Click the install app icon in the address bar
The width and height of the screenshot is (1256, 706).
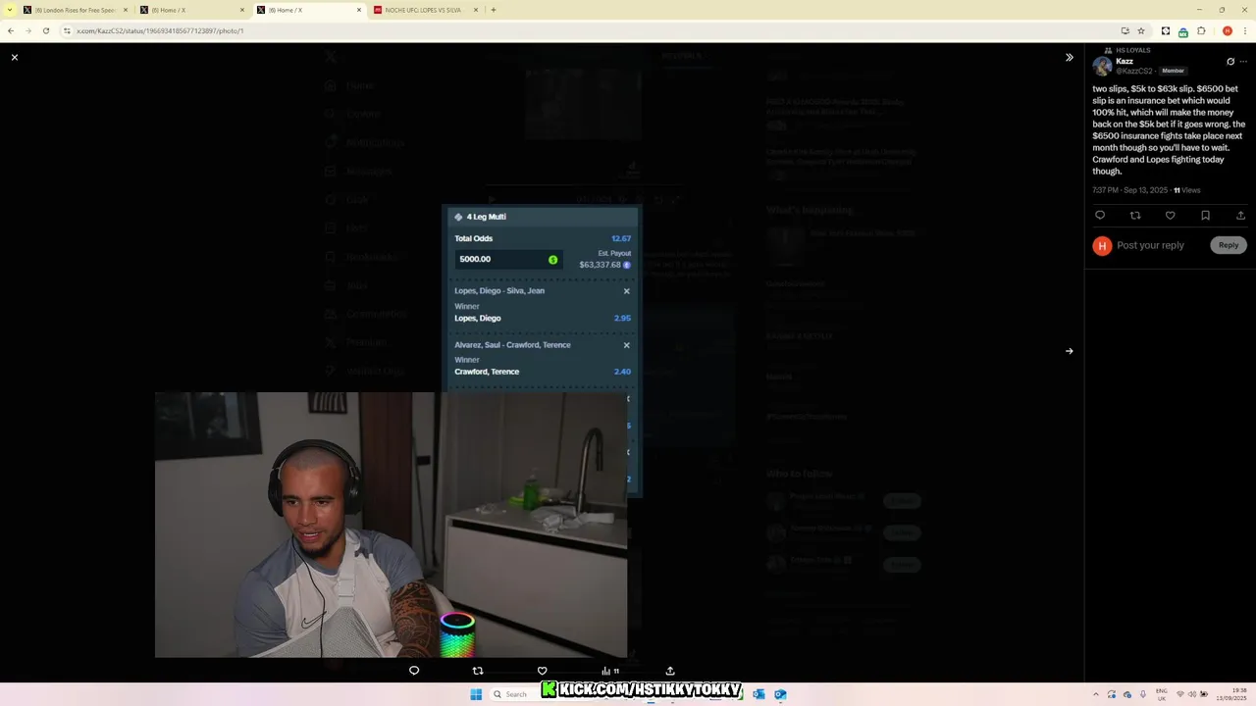(x=1125, y=30)
